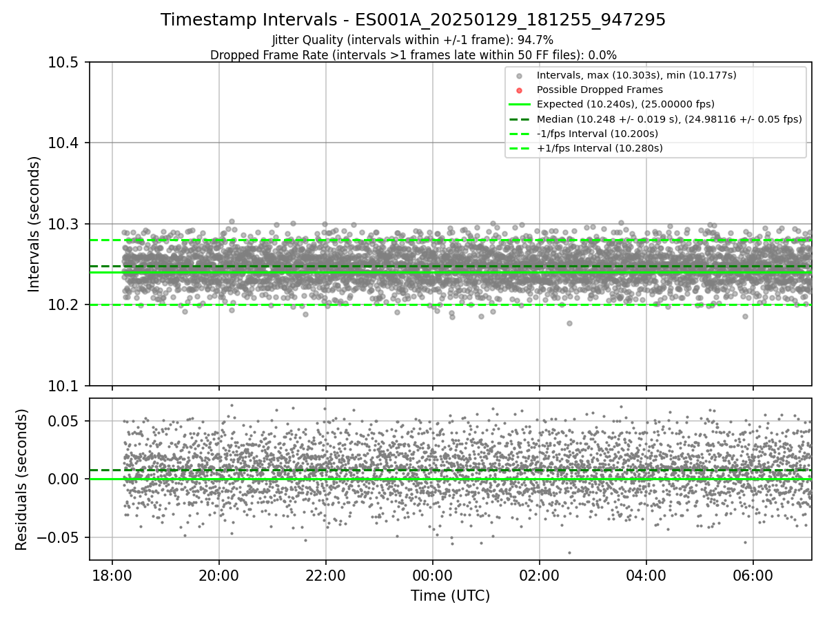This screenshot has width=827, height=620.
Task: Click legend entry Median (10.248 +/- 0.019 s)
Action: click(669, 119)
